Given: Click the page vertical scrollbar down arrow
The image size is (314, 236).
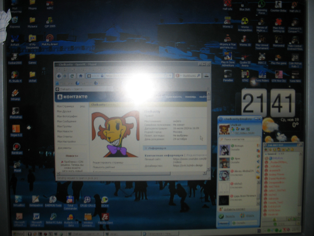Looking at the screenshot, I should [x=208, y=169].
